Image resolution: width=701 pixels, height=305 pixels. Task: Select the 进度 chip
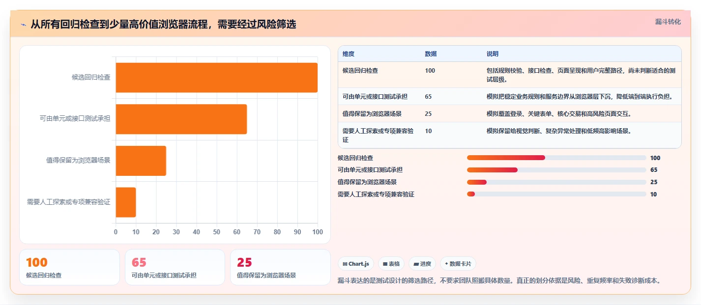pos(422,264)
